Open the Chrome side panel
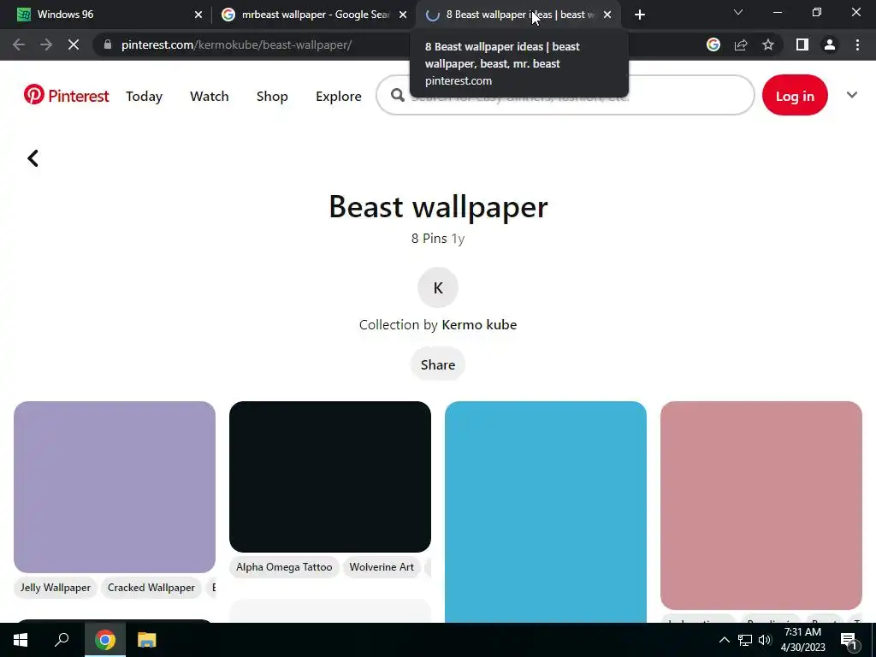The image size is (876, 657). (x=802, y=44)
